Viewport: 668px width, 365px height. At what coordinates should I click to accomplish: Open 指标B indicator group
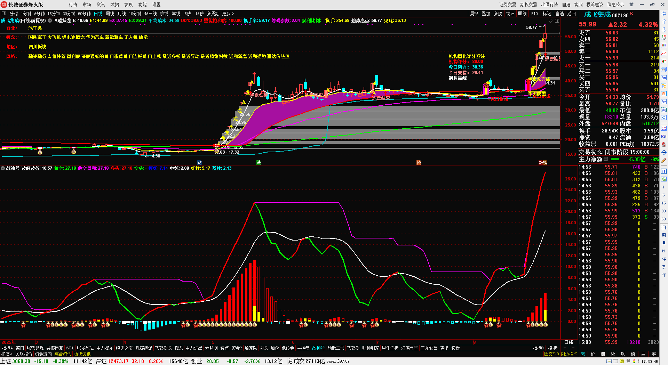538,348
